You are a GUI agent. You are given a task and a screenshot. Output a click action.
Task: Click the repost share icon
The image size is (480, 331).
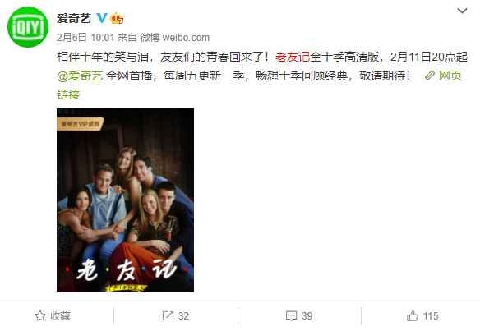(x=168, y=315)
